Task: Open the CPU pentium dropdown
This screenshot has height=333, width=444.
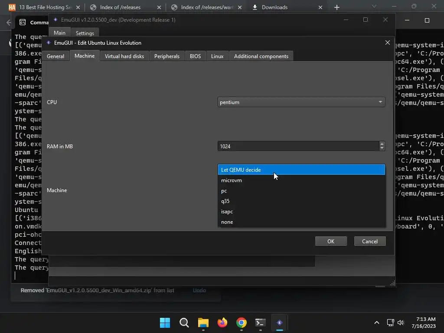Action: (x=301, y=102)
